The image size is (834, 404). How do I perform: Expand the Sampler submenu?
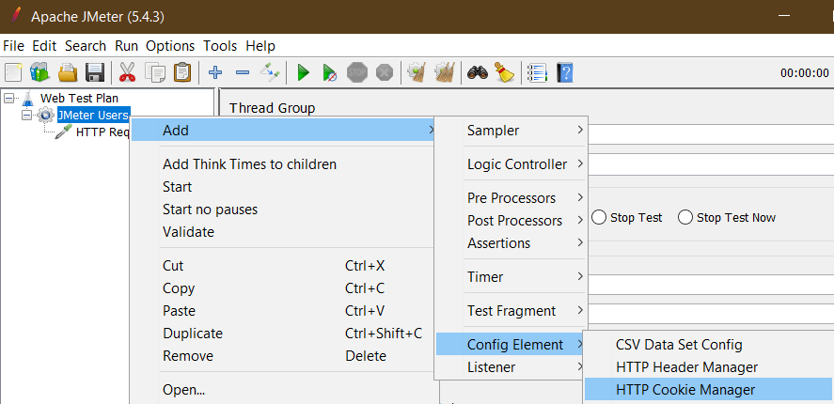511,131
